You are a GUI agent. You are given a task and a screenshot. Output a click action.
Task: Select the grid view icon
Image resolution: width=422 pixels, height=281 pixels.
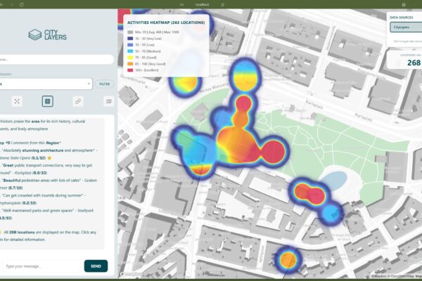pos(47,101)
